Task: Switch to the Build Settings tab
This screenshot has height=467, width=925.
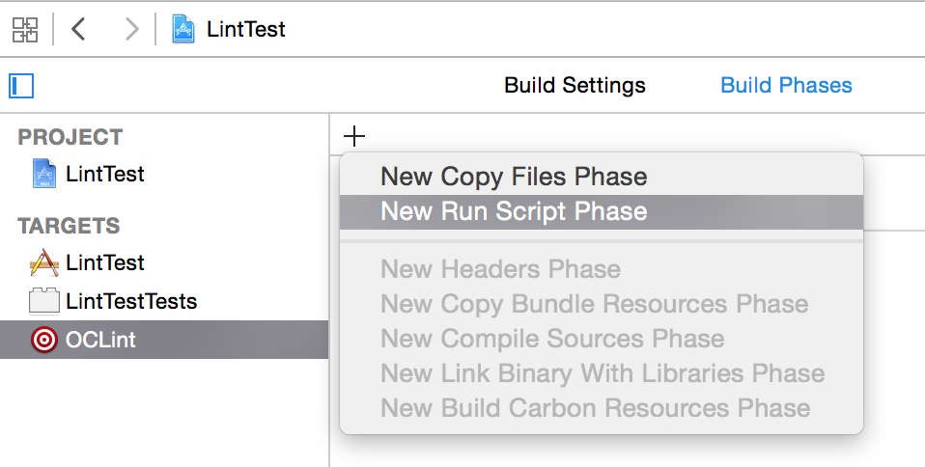Action: (x=575, y=86)
